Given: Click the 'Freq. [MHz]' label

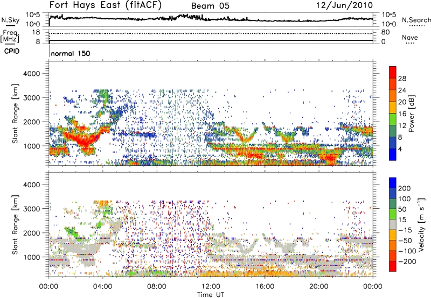Looking at the screenshot, I should coord(10,36).
